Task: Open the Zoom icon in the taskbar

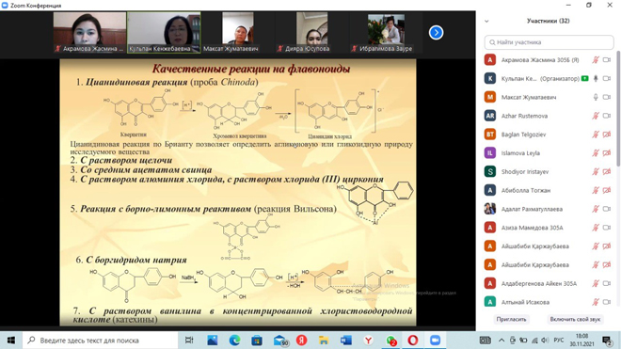Action: 435,340
